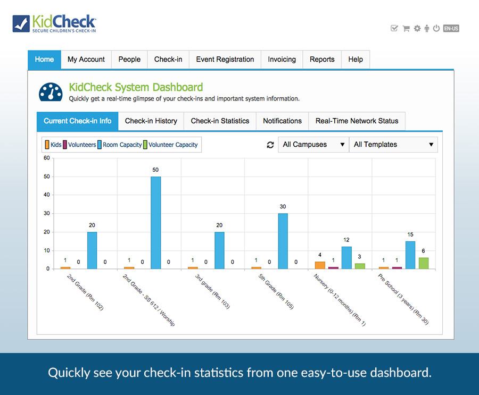
Task: Click the power/logout icon
Action: (436, 28)
